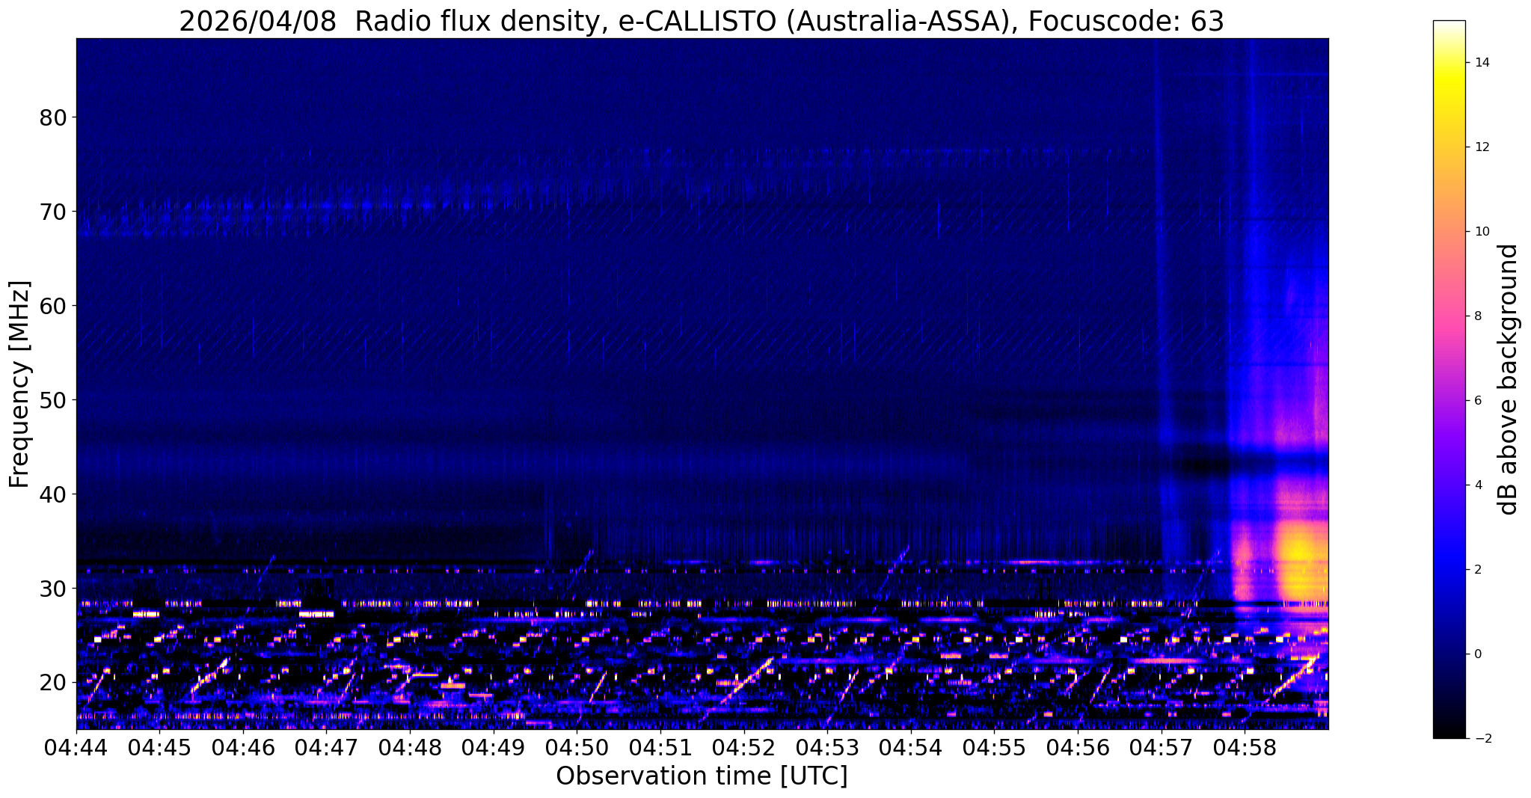Select the 04:51 time tick label
Screen dimensions: 1531x798
[660, 747]
